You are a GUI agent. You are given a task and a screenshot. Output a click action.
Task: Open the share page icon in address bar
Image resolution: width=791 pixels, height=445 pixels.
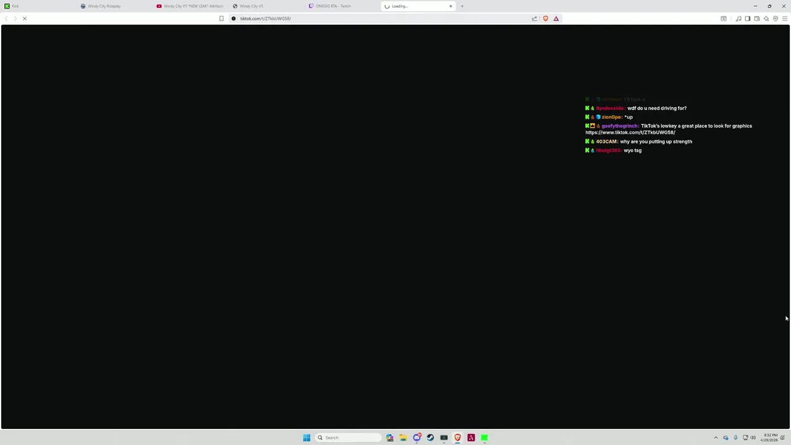[535, 19]
